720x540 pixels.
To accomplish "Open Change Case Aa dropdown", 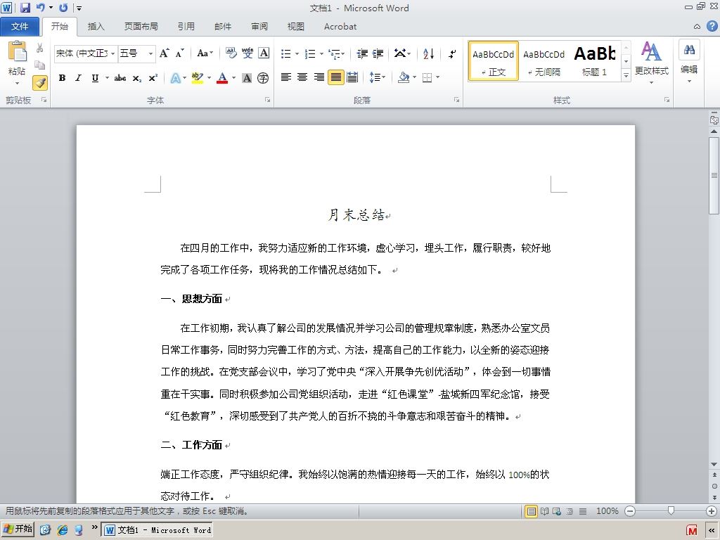I will 205,53.
